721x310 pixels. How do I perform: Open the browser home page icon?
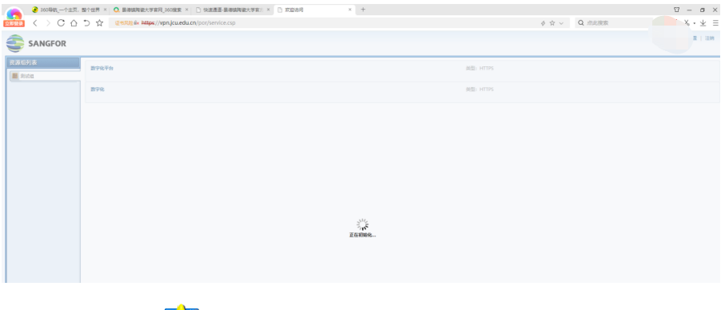74,23
